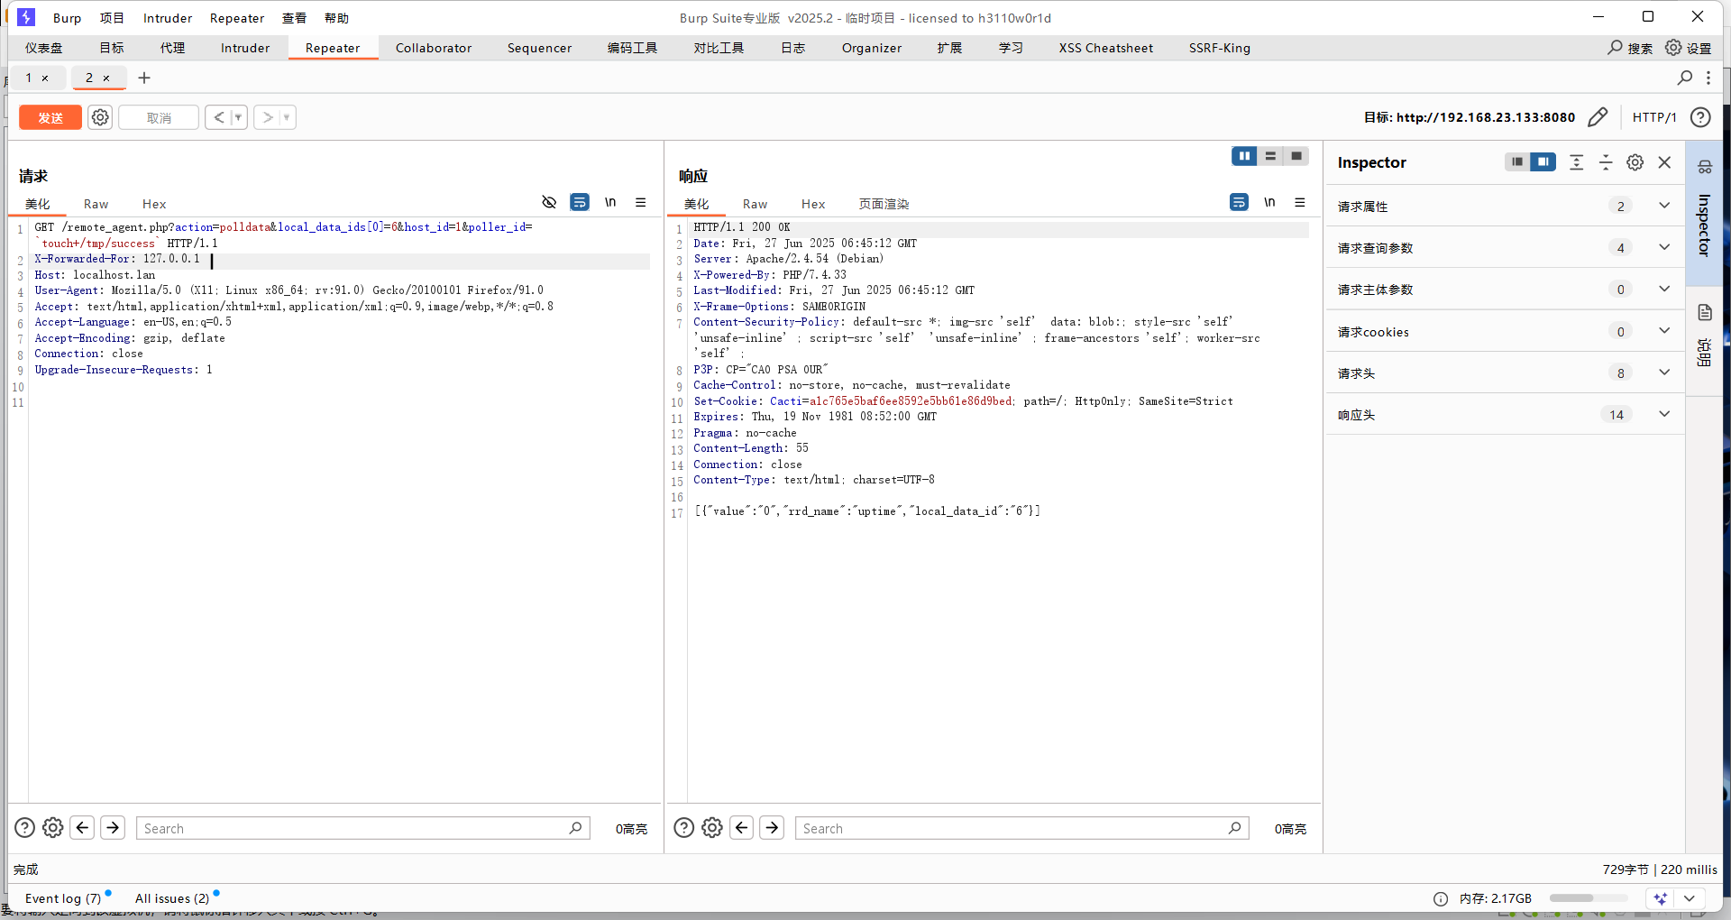Viewport: 1731px width, 920px height.
Task: Collapse all Inspector sections icon
Action: [x=1606, y=162]
